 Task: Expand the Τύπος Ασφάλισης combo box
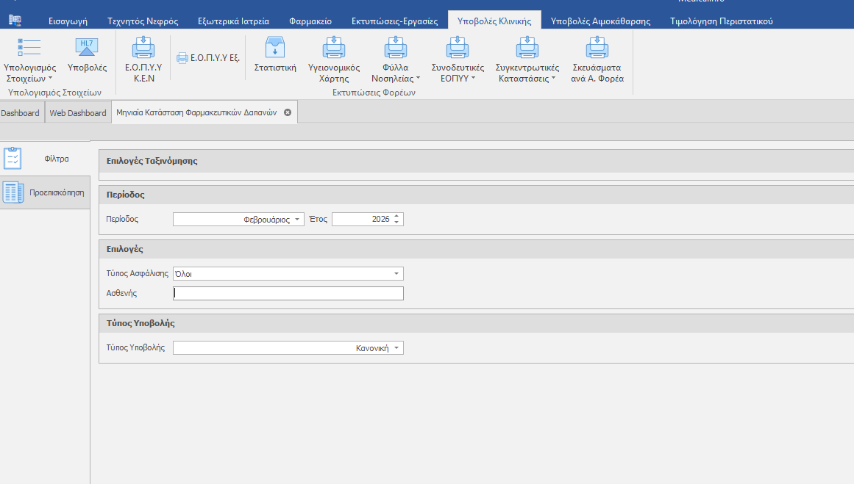(x=396, y=274)
